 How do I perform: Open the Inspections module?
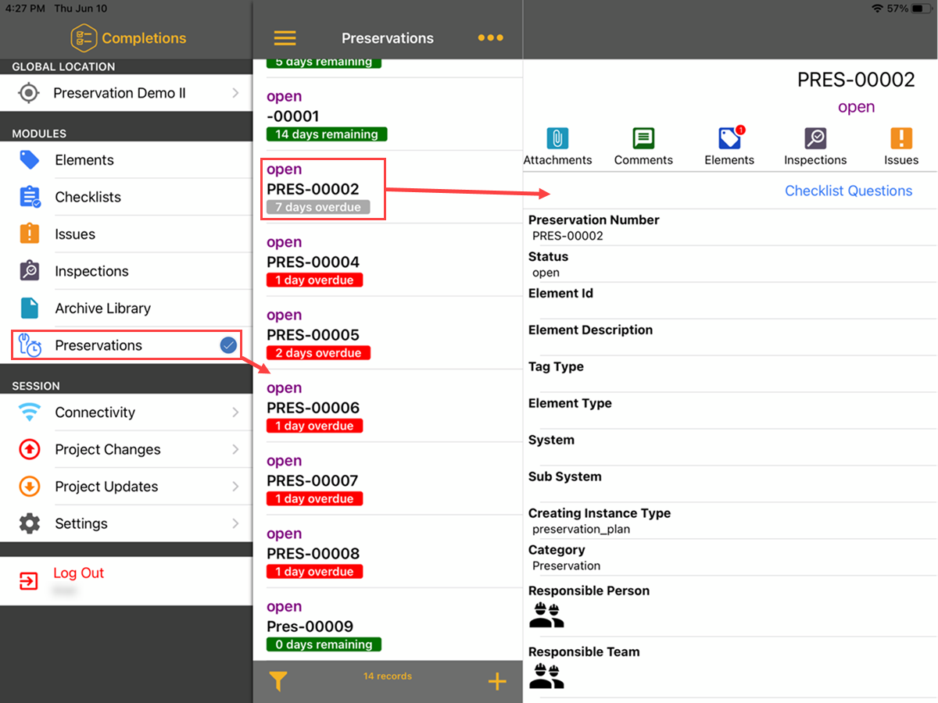tap(126, 271)
